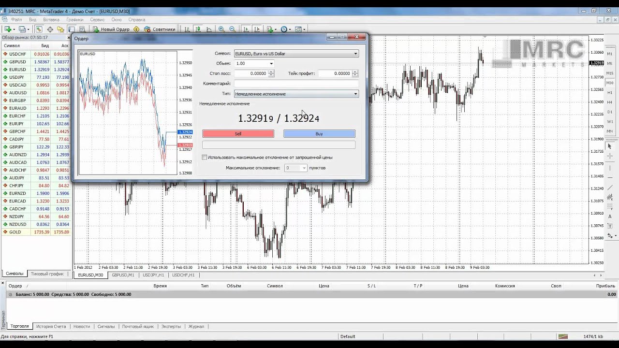This screenshot has width=619, height=348.
Task: Select the cursor arrow tool
Action: (610, 146)
